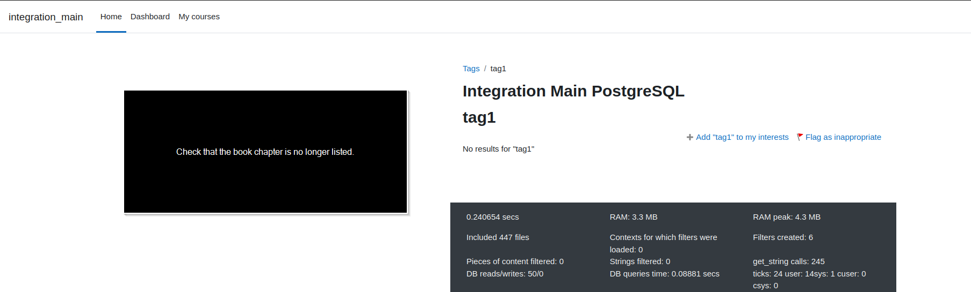Click the Tags breadcrumb link
The width and height of the screenshot is (971, 292).
coord(471,69)
